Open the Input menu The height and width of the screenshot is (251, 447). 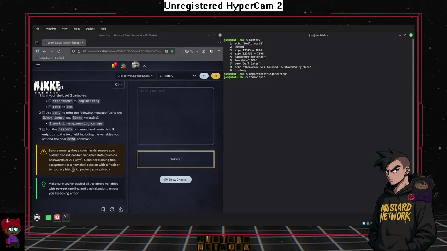pos(76,29)
